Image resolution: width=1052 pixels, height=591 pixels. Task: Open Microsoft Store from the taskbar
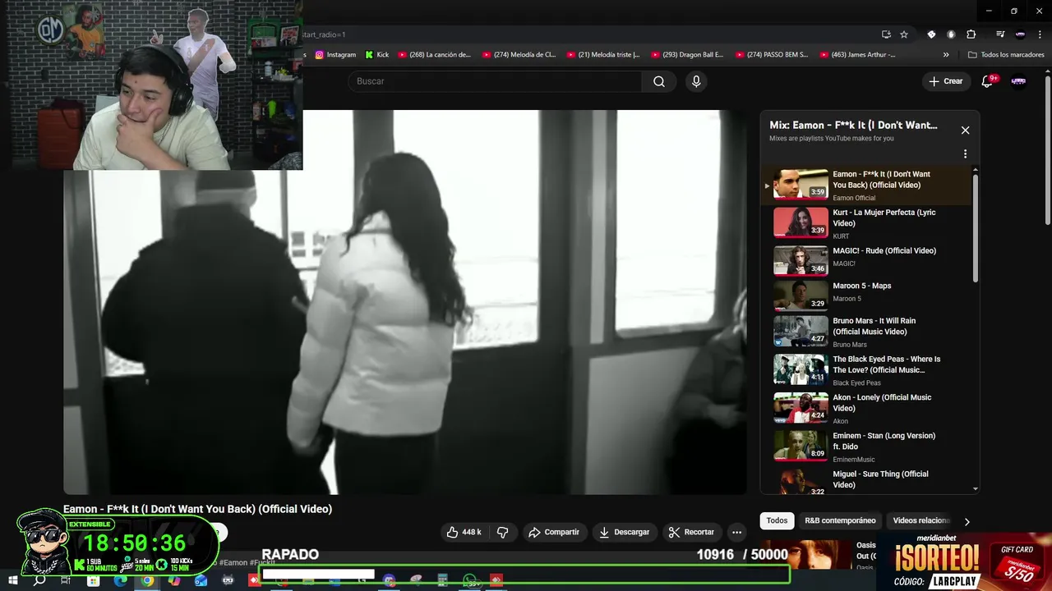[94, 580]
